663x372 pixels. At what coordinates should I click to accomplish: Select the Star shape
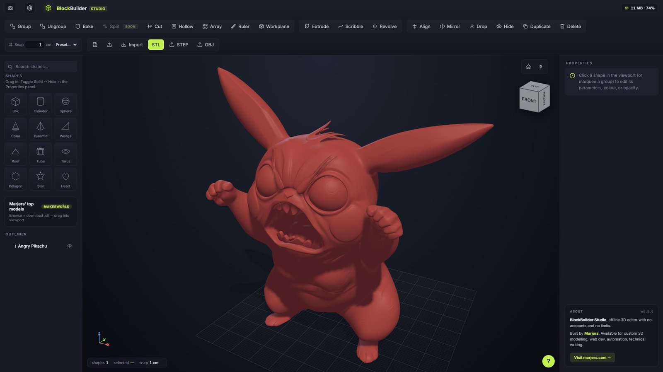(x=41, y=179)
